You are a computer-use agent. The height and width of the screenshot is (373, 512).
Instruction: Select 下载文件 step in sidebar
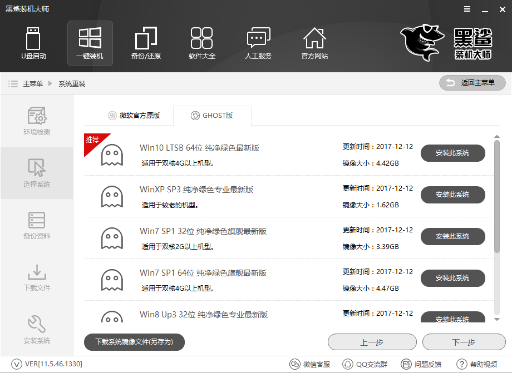(x=37, y=277)
